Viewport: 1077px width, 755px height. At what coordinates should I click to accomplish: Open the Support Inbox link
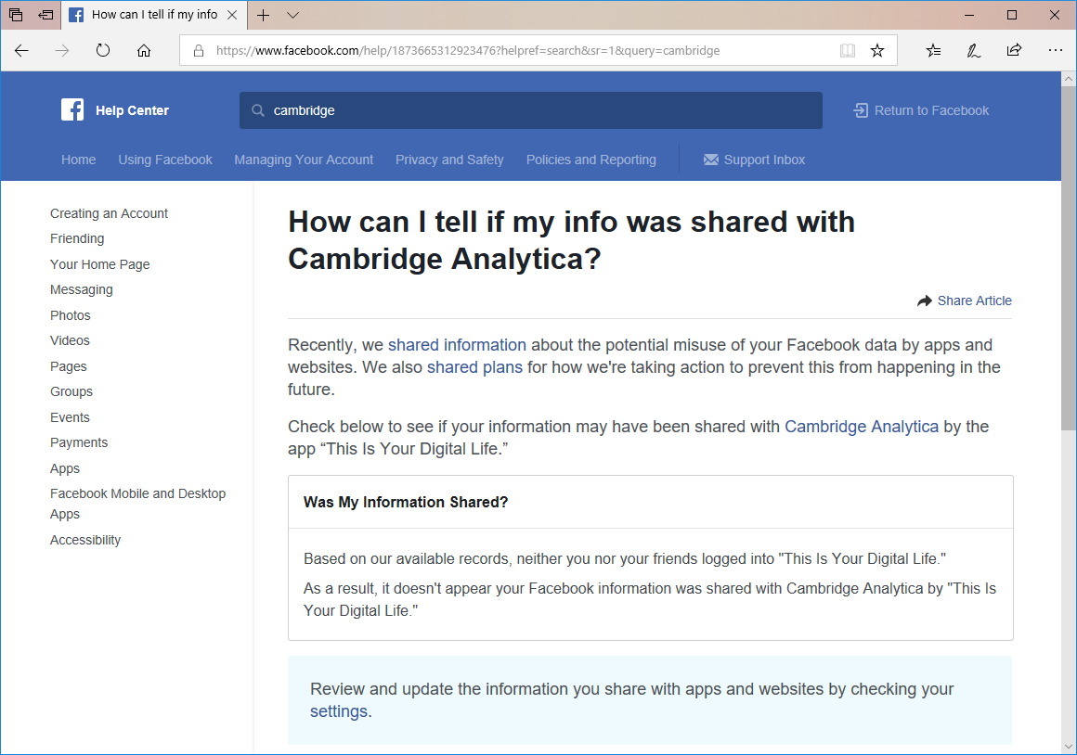pos(764,160)
